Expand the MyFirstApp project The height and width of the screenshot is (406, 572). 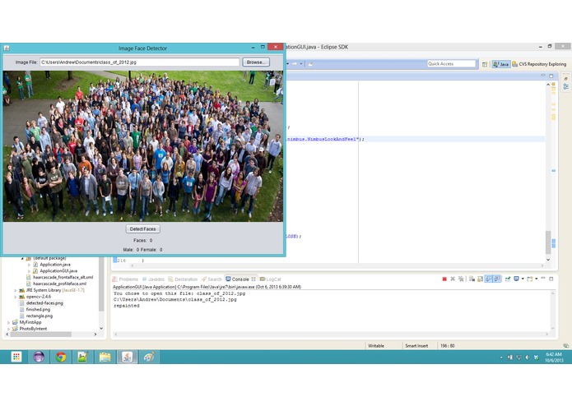(9, 323)
